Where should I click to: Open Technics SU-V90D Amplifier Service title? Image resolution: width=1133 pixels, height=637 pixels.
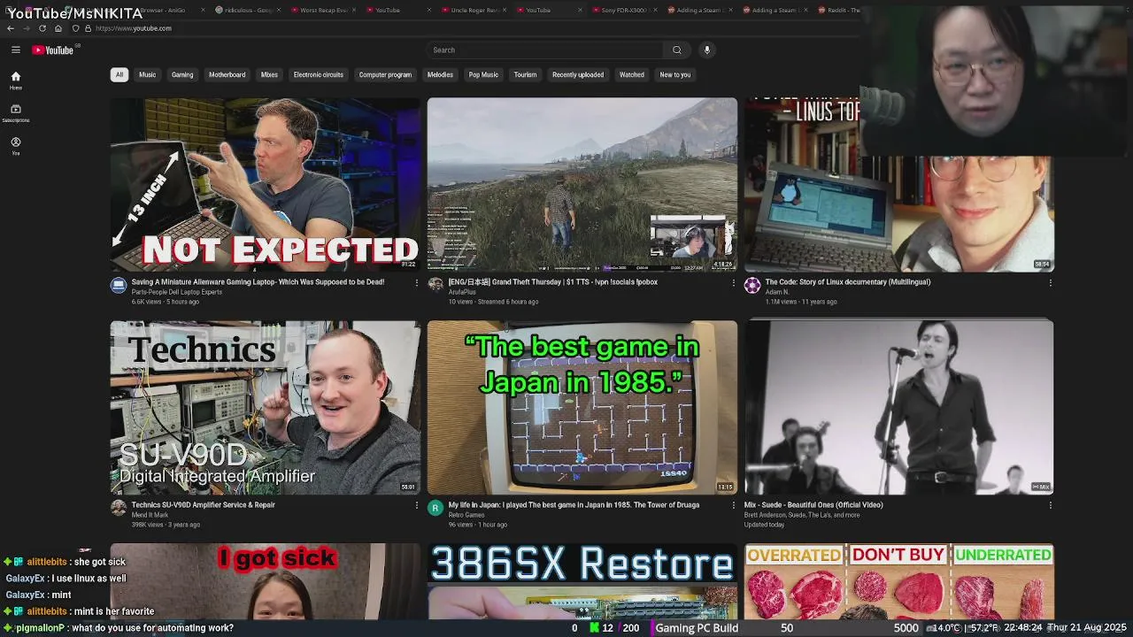point(203,505)
